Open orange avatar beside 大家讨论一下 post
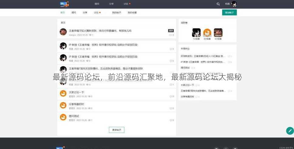This screenshot has height=149, width=294. (63, 93)
